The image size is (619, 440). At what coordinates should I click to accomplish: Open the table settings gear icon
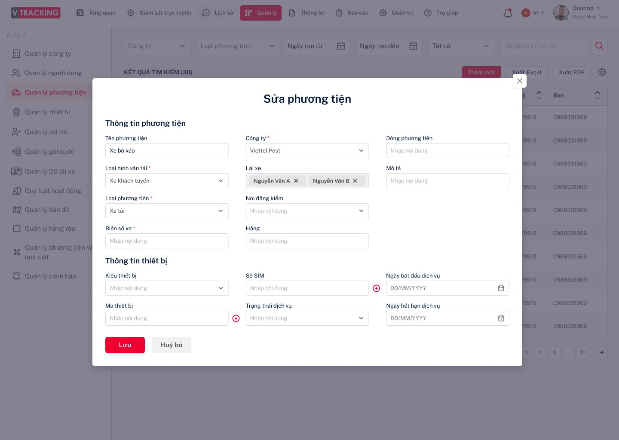coord(602,72)
